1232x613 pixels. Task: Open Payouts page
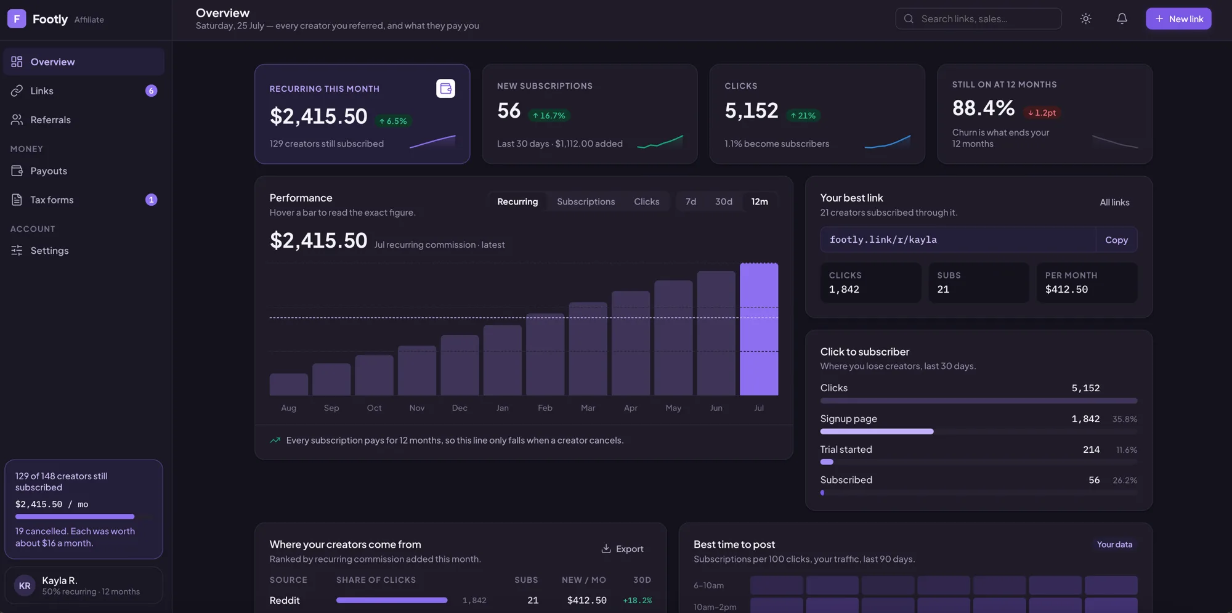(84, 171)
